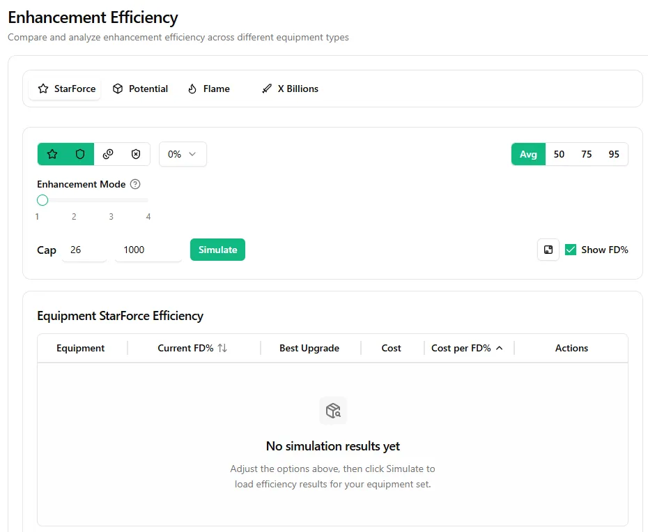The height and width of the screenshot is (532, 648).
Task: Toggle the shield-with-x icon option
Action: (136, 154)
